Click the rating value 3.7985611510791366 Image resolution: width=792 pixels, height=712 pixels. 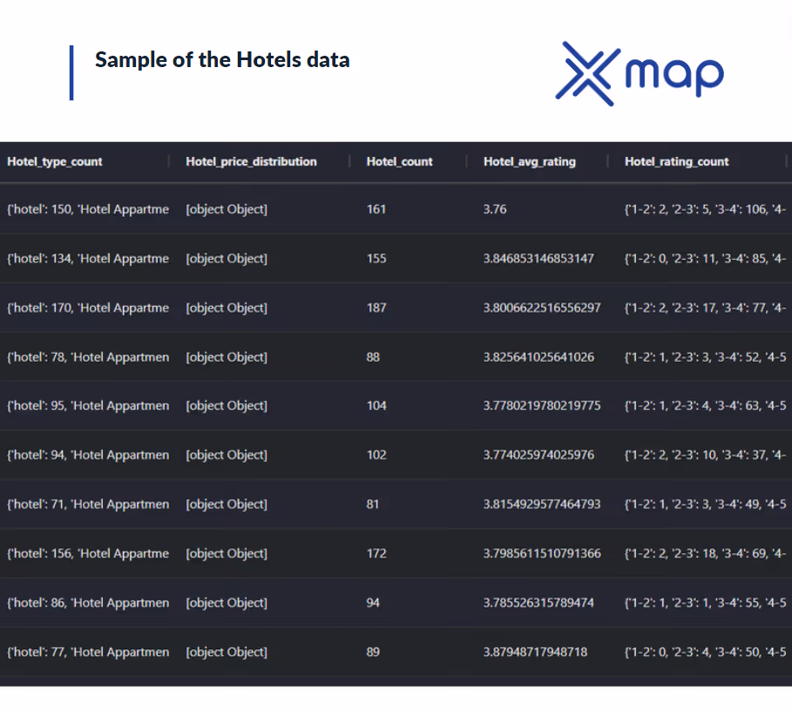coord(542,553)
